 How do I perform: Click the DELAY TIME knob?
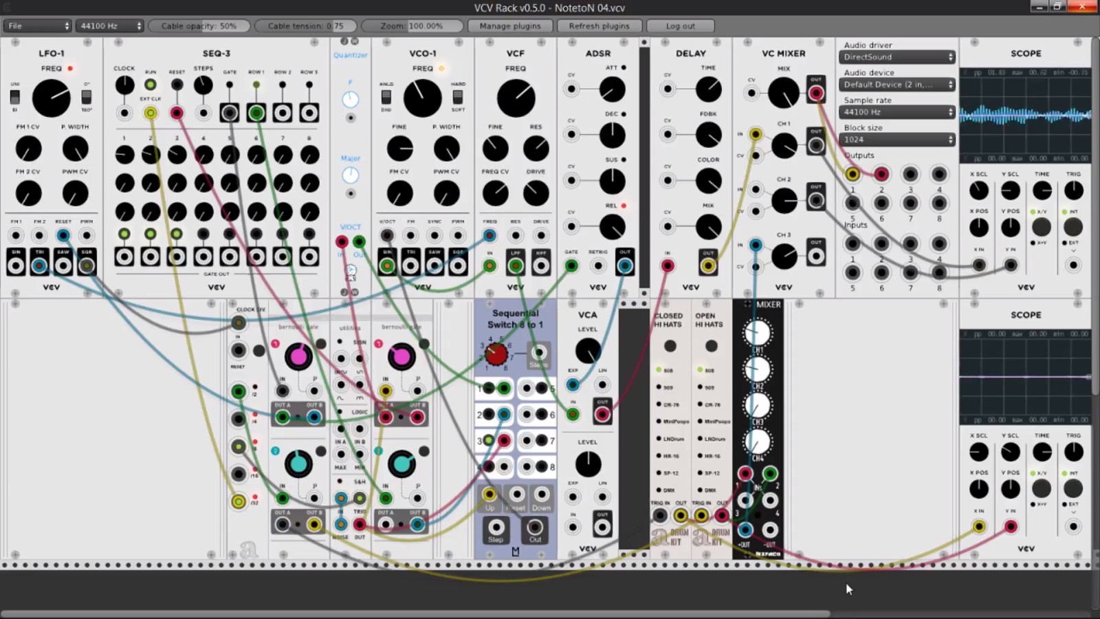pos(708,89)
